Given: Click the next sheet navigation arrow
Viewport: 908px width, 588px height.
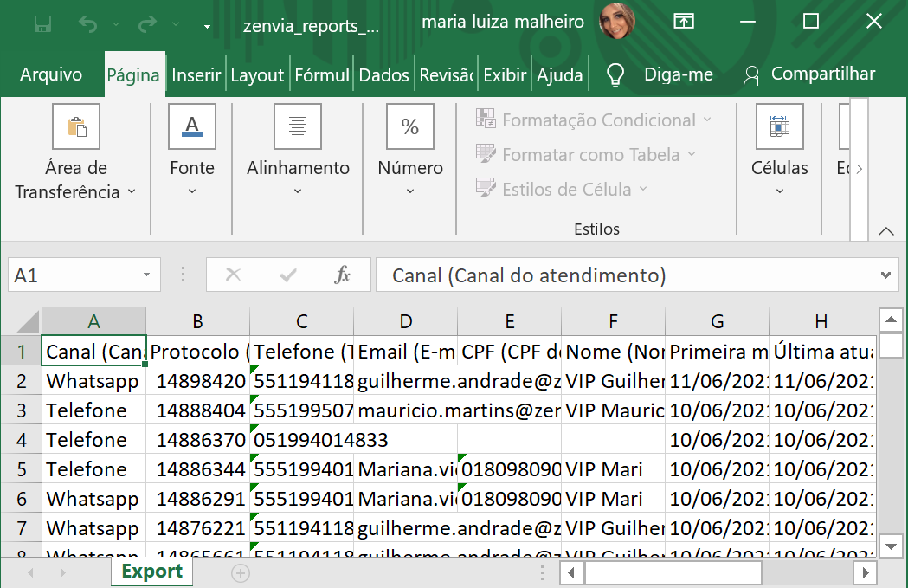Looking at the screenshot, I should tap(63, 573).
